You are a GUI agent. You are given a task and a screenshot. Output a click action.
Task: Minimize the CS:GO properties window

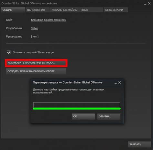145,4
